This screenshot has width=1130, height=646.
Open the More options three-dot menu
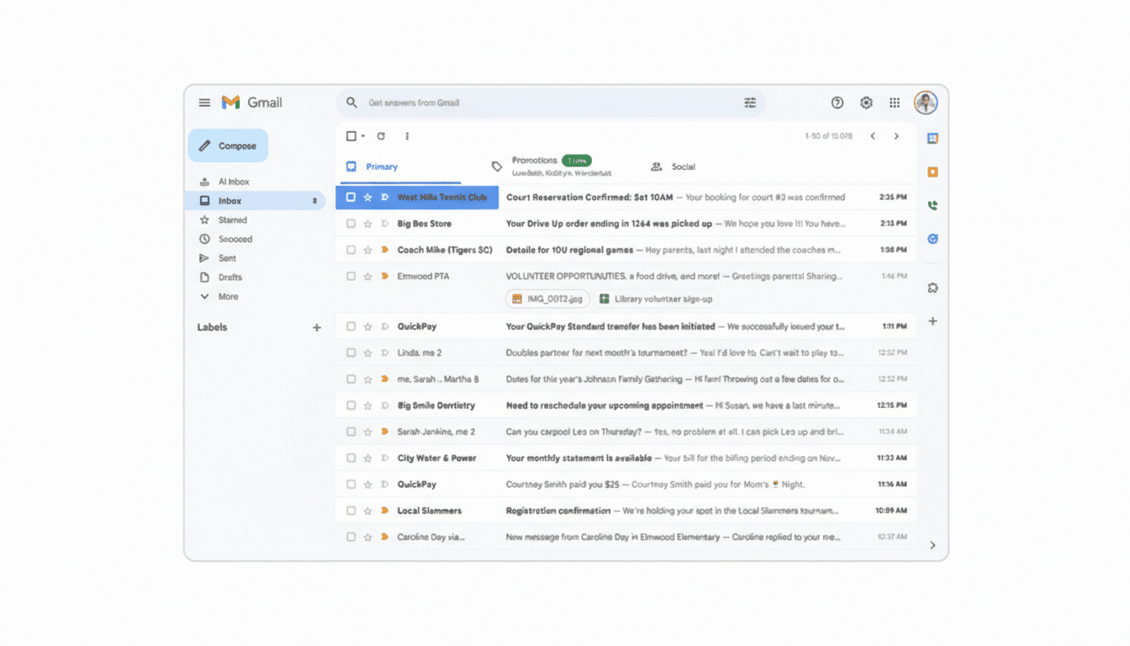click(407, 135)
